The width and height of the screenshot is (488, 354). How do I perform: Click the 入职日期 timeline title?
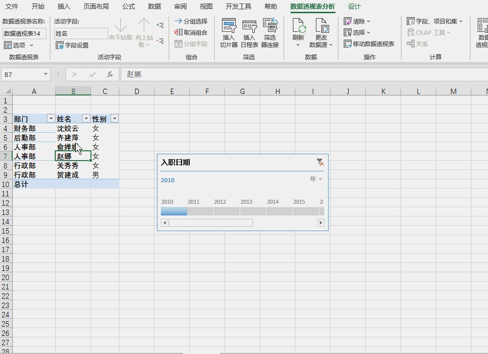(x=176, y=163)
